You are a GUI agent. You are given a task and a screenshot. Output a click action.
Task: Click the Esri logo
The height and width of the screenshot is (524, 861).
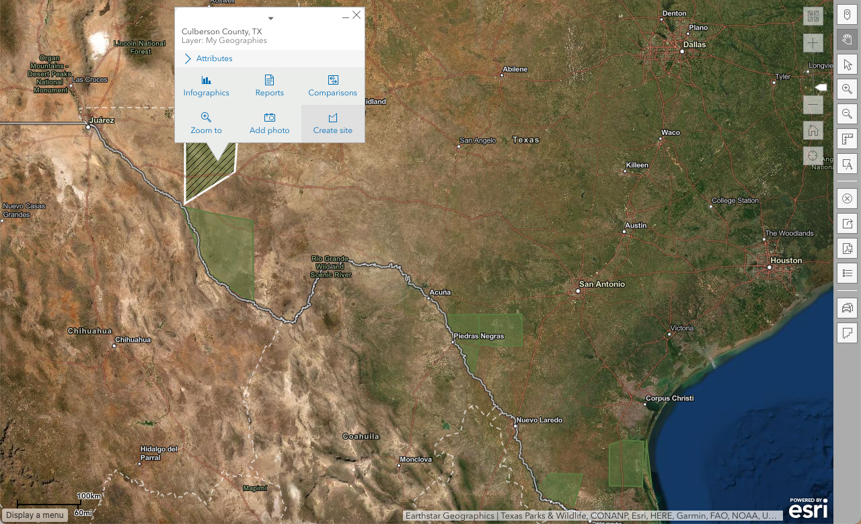(x=808, y=509)
